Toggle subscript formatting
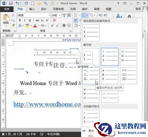The image size is (148, 137). pos(43,20)
